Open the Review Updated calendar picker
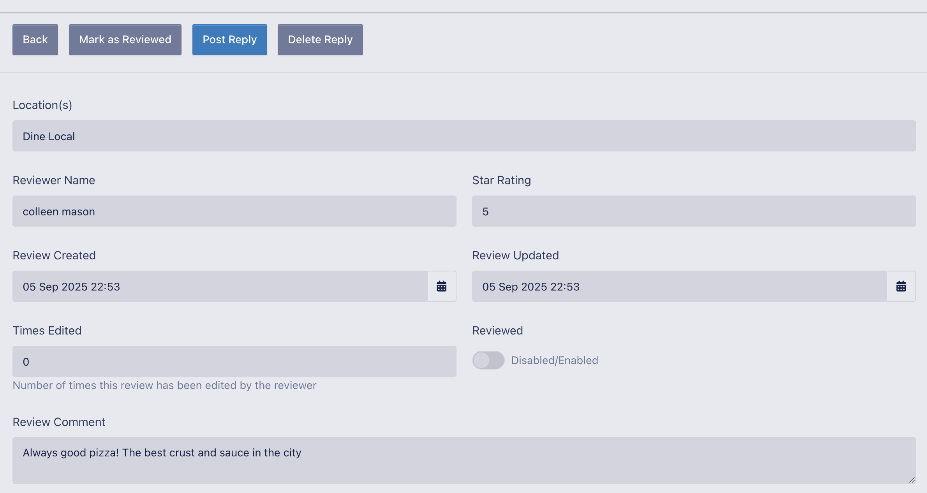The image size is (927, 493). click(901, 286)
